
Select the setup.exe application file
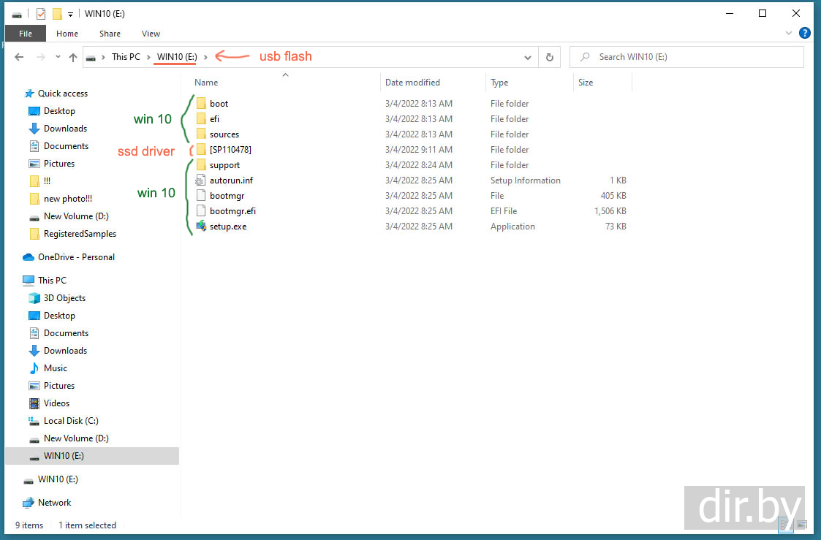coord(228,227)
